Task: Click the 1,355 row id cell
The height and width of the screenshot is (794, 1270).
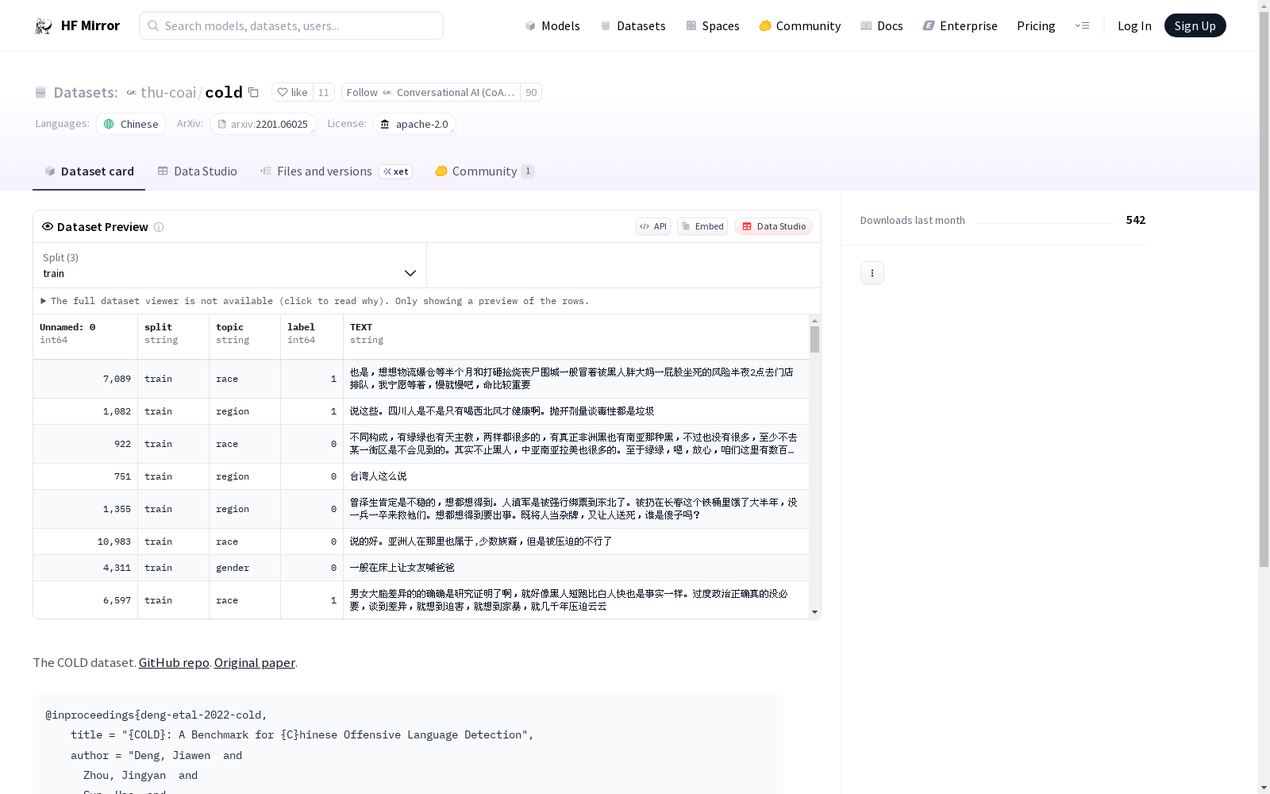Action: click(x=86, y=509)
